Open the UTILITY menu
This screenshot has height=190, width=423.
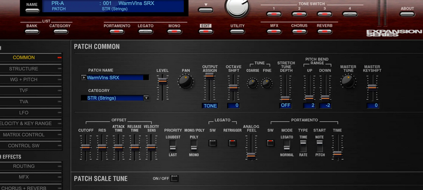point(237,32)
